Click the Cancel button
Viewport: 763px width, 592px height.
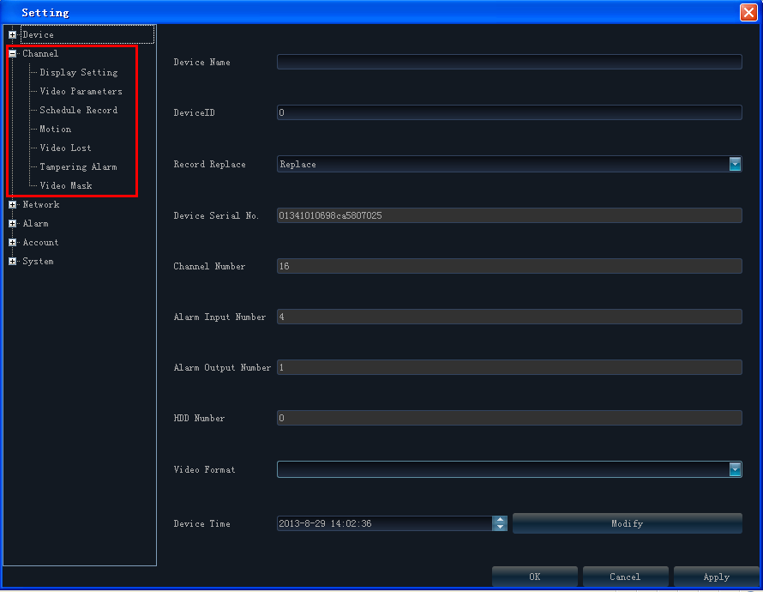point(625,577)
